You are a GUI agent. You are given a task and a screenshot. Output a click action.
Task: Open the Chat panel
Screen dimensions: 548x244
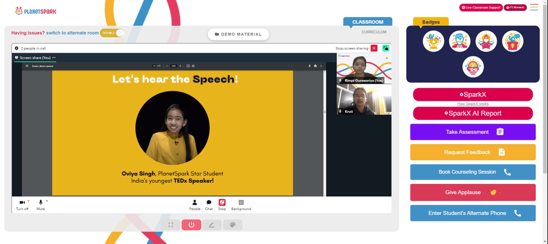click(209, 205)
